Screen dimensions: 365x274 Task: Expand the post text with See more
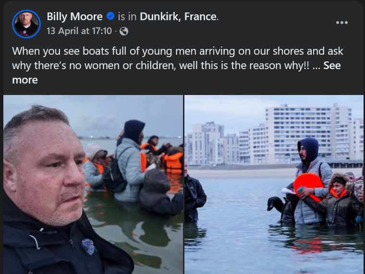point(332,66)
